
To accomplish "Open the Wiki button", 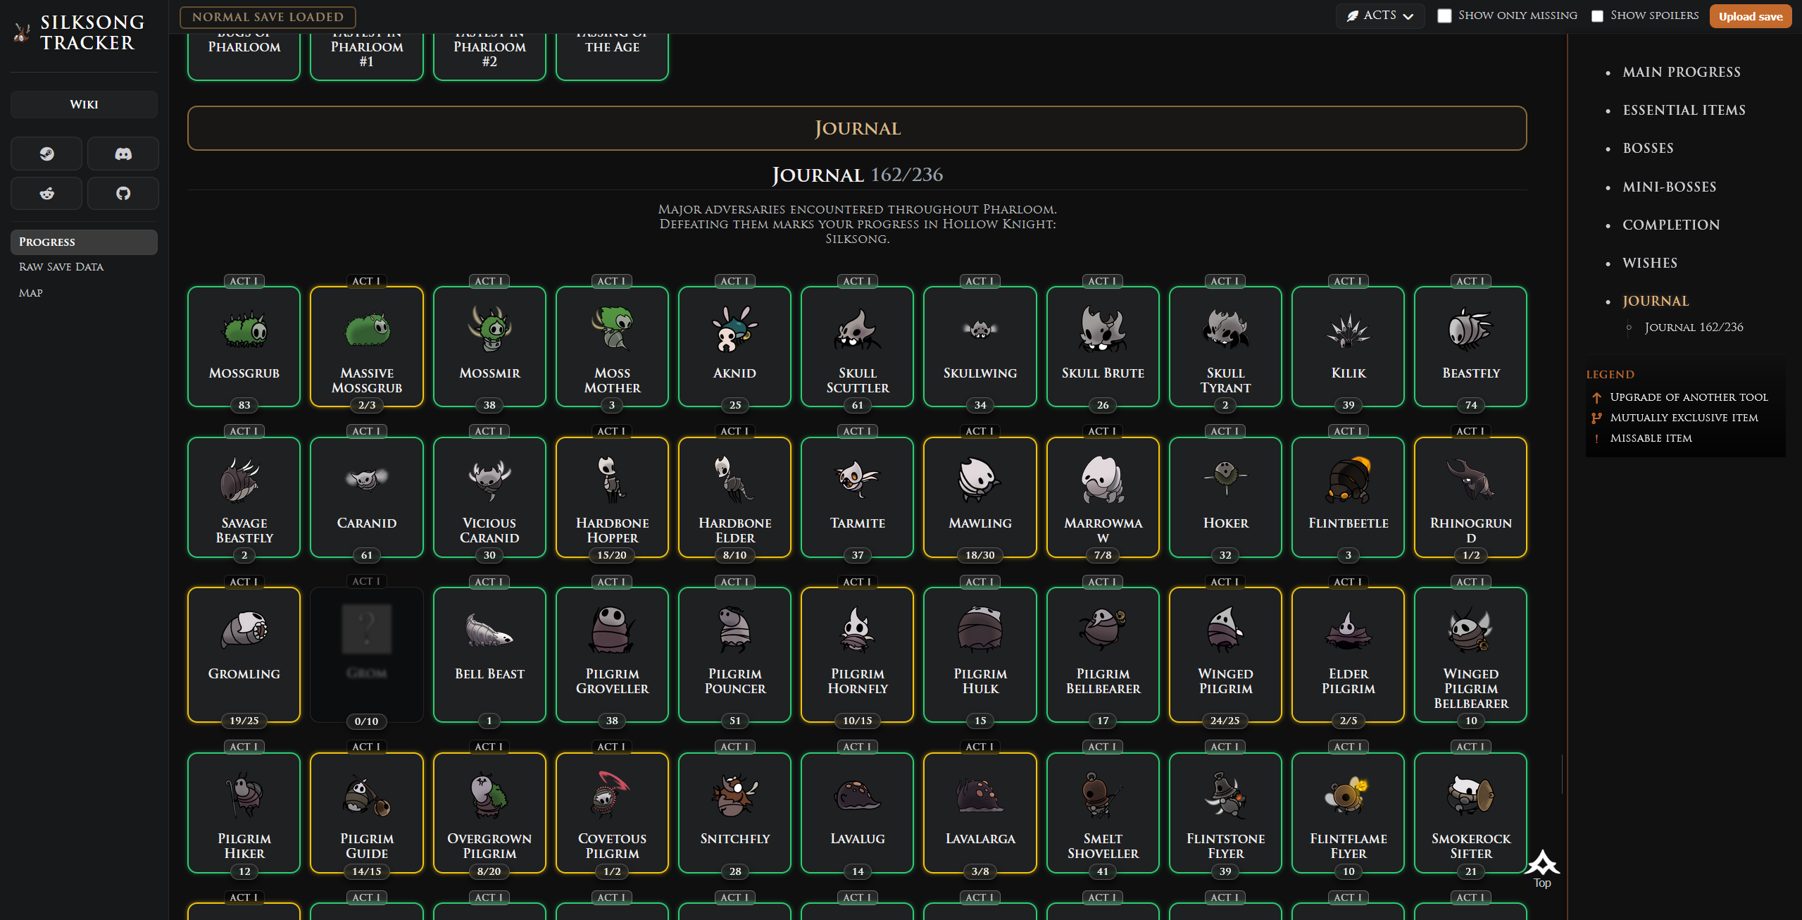I will click(x=84, y=104).
